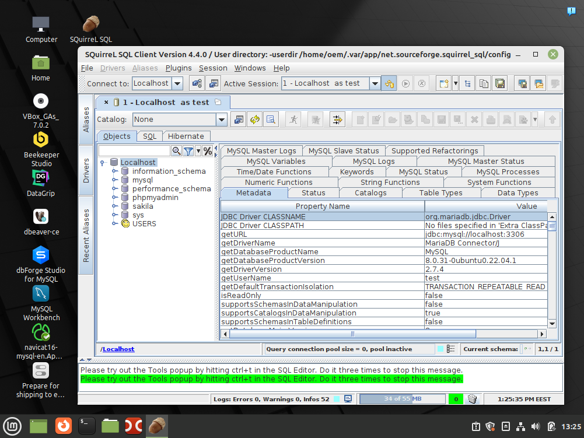This screenshot has width=584, height=438.
Task: Open the Recent Aliases side panel
Action: click(86, 236)
